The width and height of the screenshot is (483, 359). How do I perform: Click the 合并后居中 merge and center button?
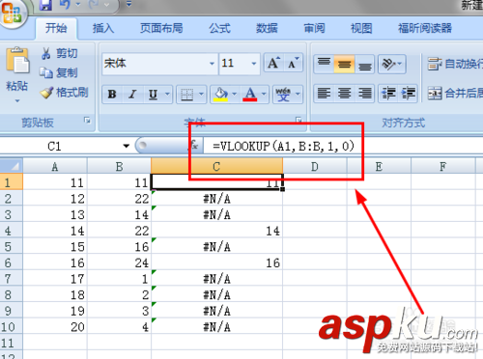point(455,94)
